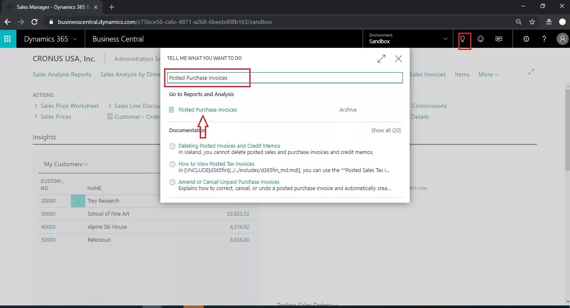Expand the Environment Sandbox dropdown
This screenshot has width=570, height=308.
446,38
